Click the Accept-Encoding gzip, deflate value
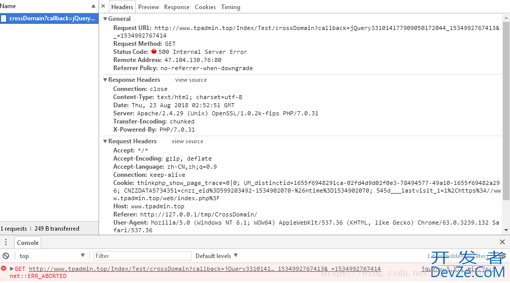This screenshot has height=283, width=510. [x=188, y=159]
